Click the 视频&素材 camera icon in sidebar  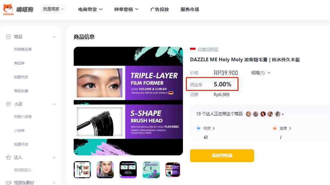(x=8, y=183)
